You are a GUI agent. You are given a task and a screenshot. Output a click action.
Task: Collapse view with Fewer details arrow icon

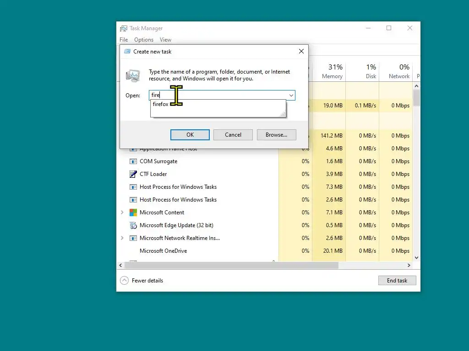(124, 281)
